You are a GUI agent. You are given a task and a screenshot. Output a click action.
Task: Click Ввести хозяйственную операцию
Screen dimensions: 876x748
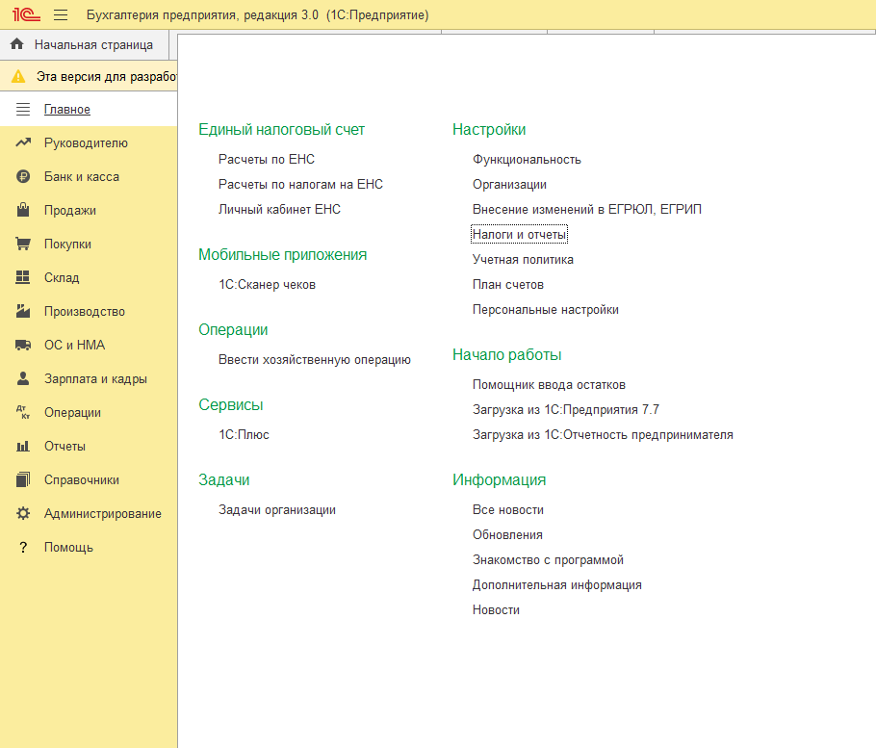[315, 360]
